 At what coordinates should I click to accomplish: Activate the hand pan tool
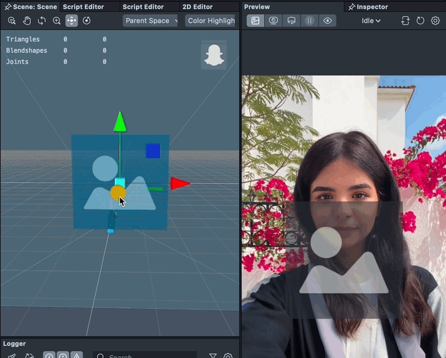point(27,21)
